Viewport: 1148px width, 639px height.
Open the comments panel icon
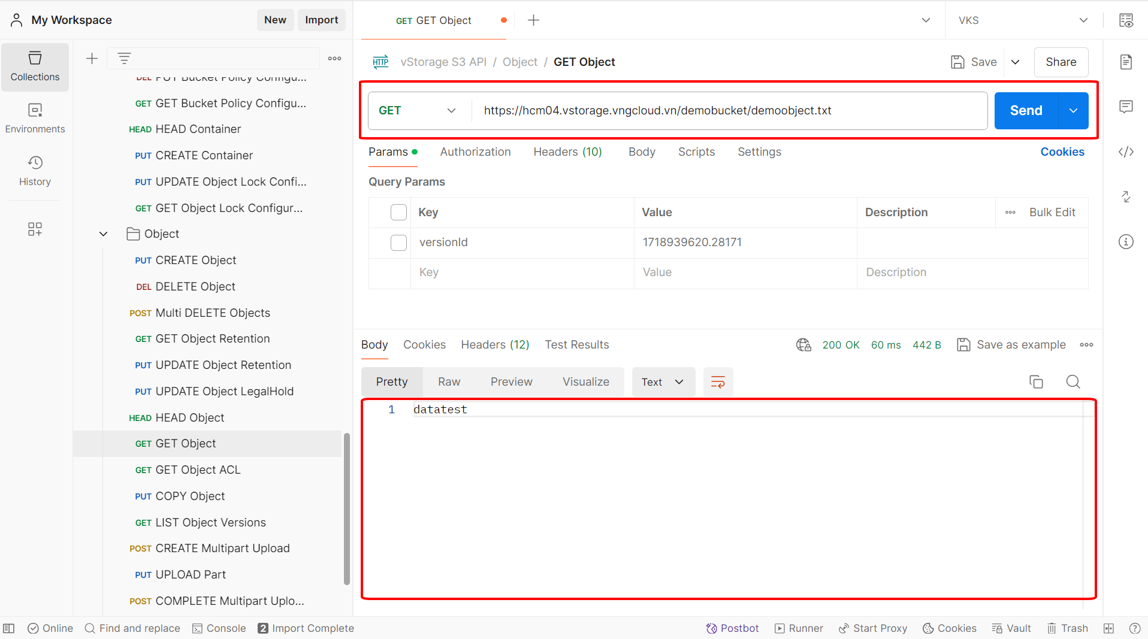tap(1126, 107)
